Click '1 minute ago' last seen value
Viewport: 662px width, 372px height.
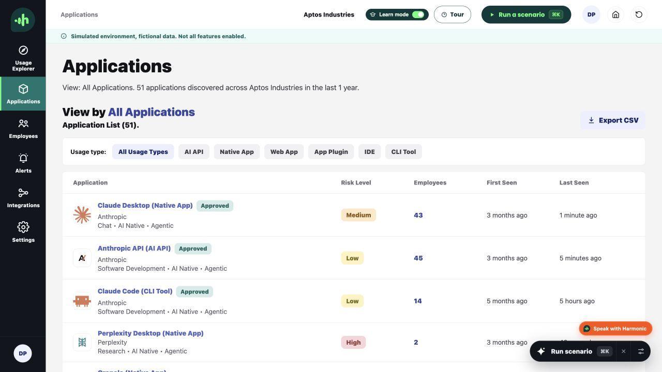pyautogui.click(x=578, y=215)
